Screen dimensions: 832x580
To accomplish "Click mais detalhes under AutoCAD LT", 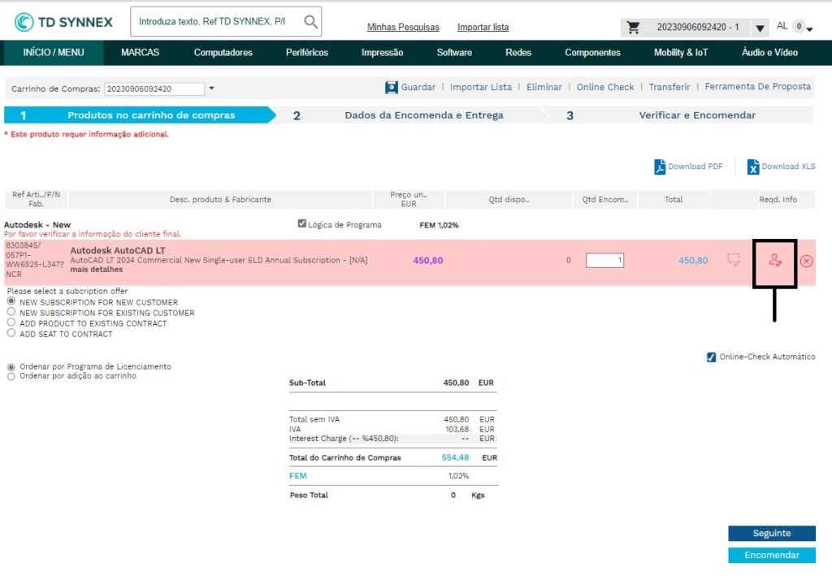I will (97, 270).
